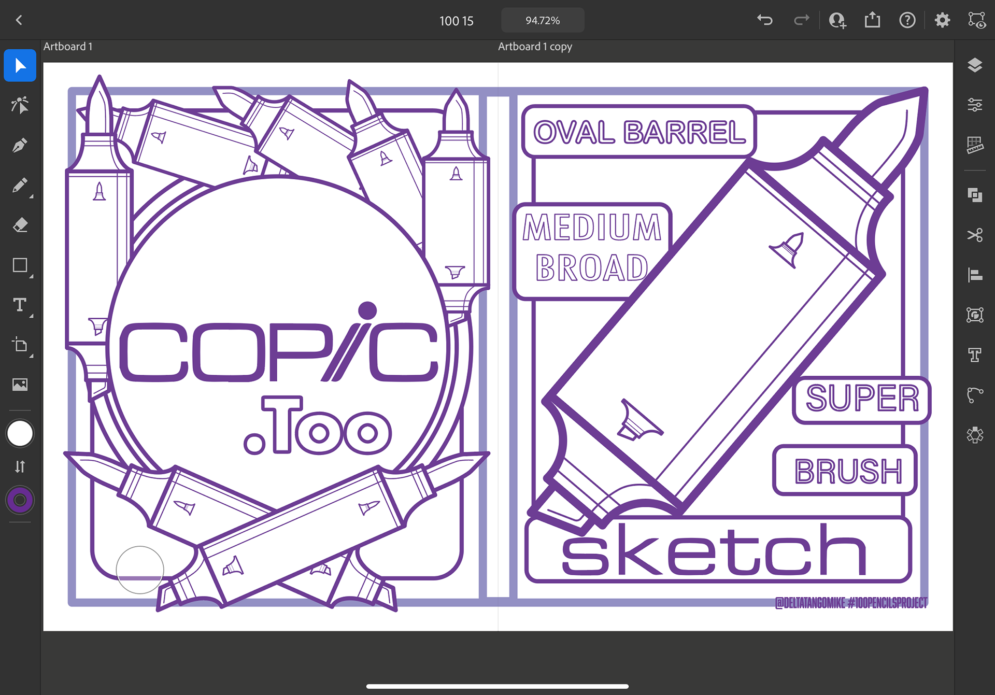995x695 pixels.
Task: Select the Artboard 1 copy label
Action: (535, 47)
